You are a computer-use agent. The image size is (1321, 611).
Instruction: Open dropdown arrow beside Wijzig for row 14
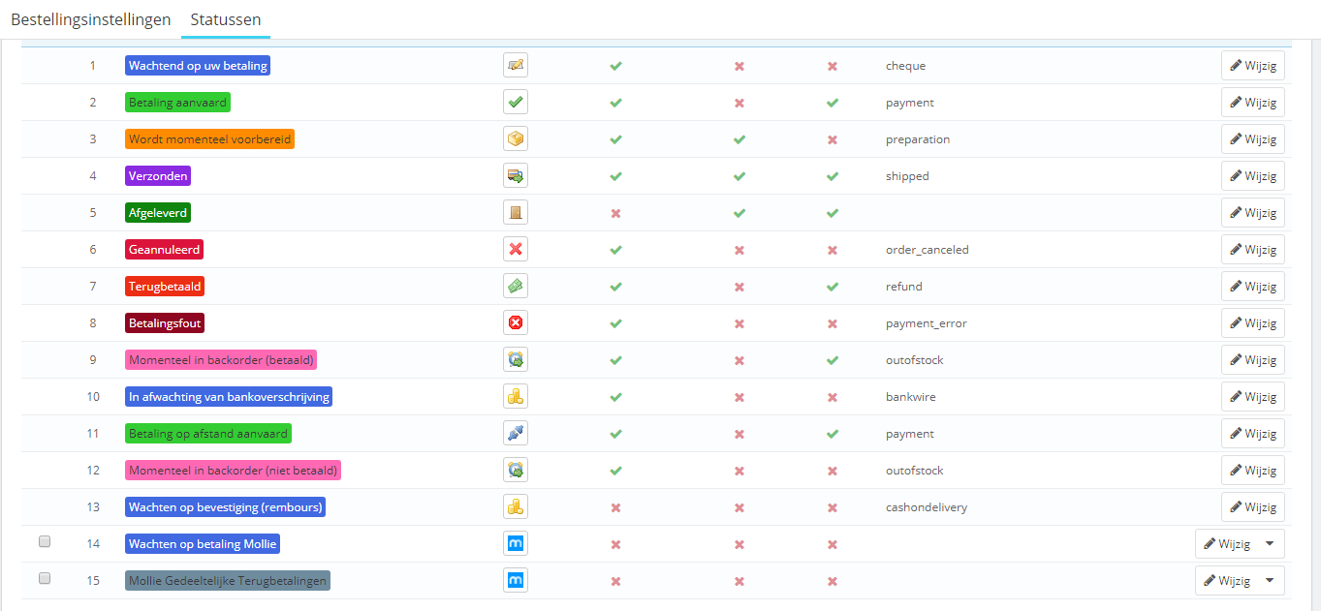(x=1270, y=544)
